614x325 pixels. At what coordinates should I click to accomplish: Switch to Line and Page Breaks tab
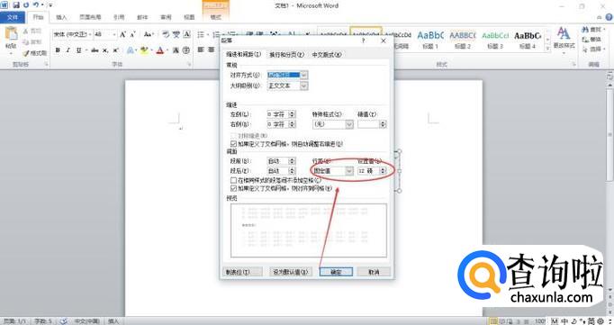point(286,55)
